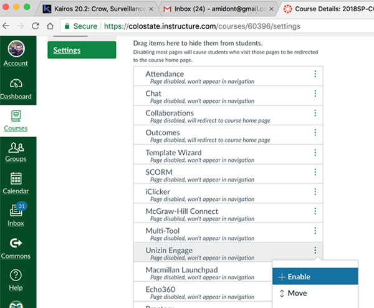Click the Gmail tab favicon

168,9
